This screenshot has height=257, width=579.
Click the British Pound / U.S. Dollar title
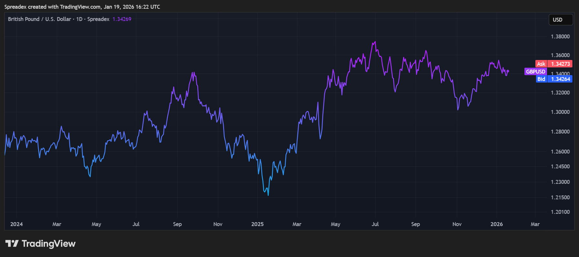pyautogui.click(x=39, y=19)
